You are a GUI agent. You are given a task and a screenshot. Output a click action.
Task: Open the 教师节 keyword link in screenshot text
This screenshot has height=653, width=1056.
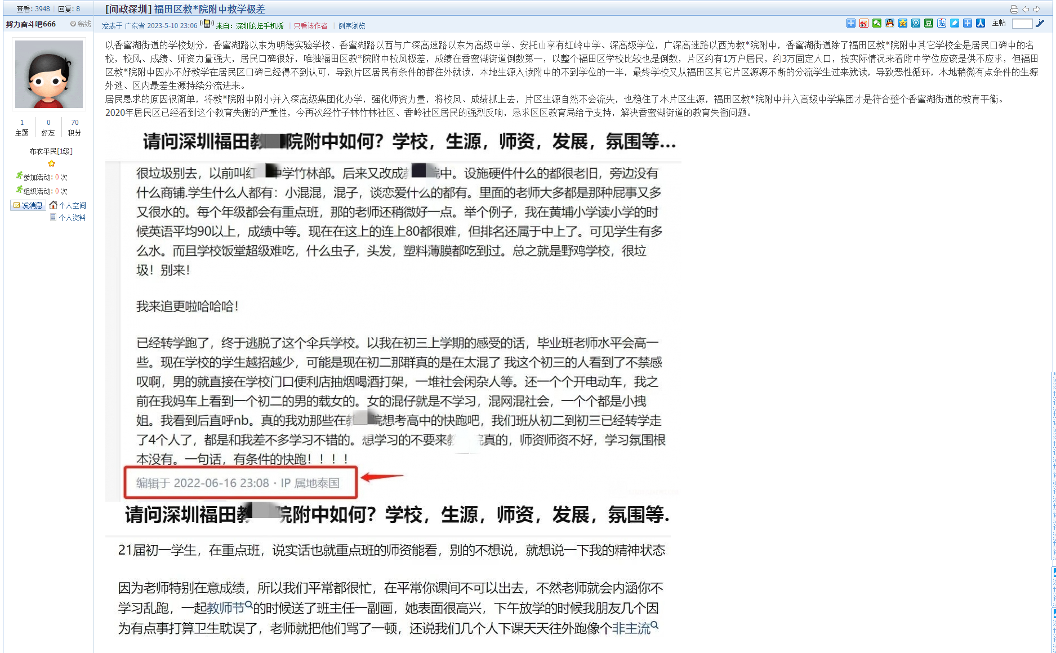coord(226,608)
